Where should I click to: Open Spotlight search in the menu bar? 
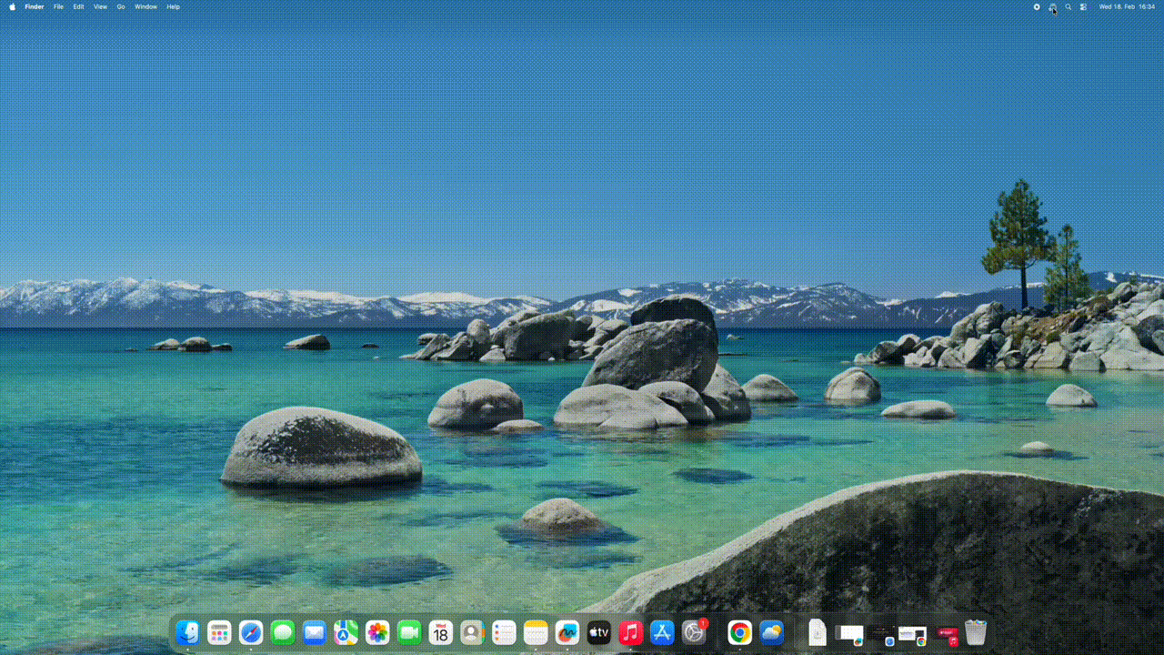click(1068, 6)
